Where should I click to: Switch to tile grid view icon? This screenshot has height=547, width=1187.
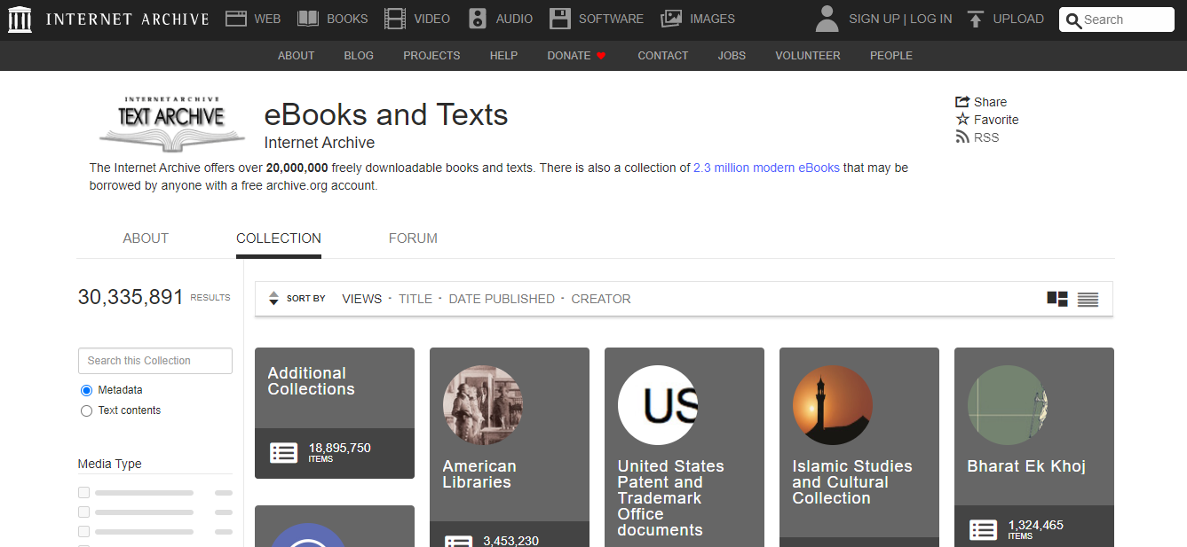tap(1057, 299)
